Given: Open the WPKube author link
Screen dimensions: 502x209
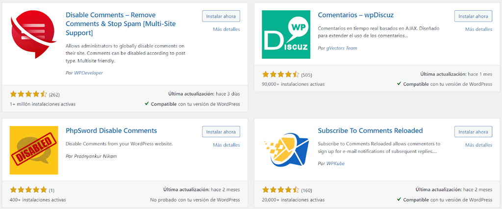Looking at the screenshot, I should coord(335,163).
